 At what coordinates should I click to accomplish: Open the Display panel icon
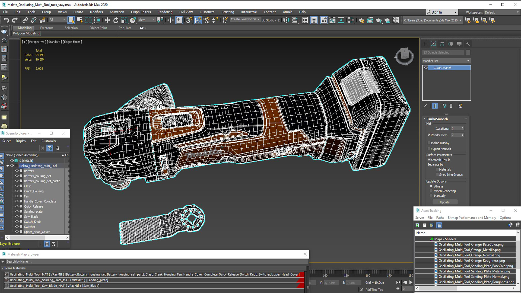pyautogui.click(x=459, y=44)
